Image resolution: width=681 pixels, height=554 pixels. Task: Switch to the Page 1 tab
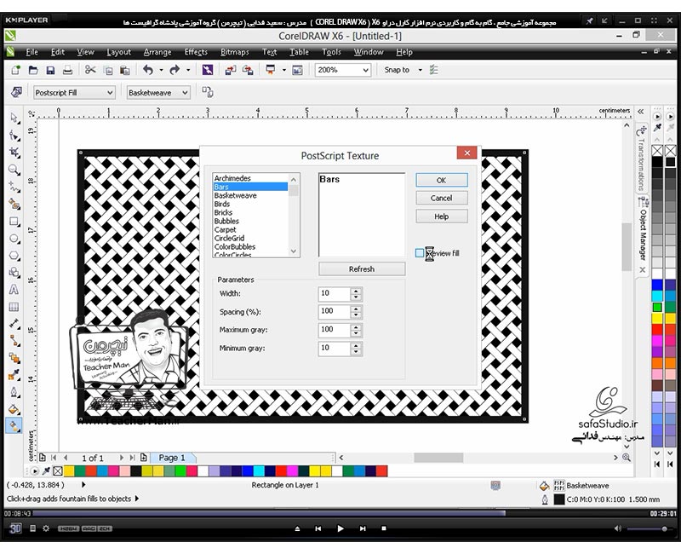pos(172,458)
